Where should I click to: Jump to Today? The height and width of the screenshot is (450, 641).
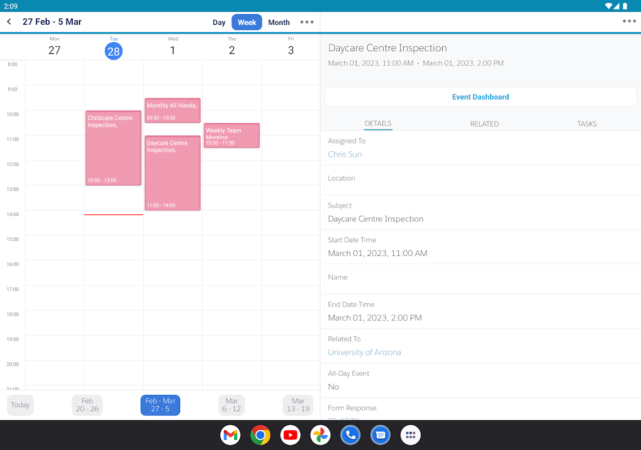point(20,405)
